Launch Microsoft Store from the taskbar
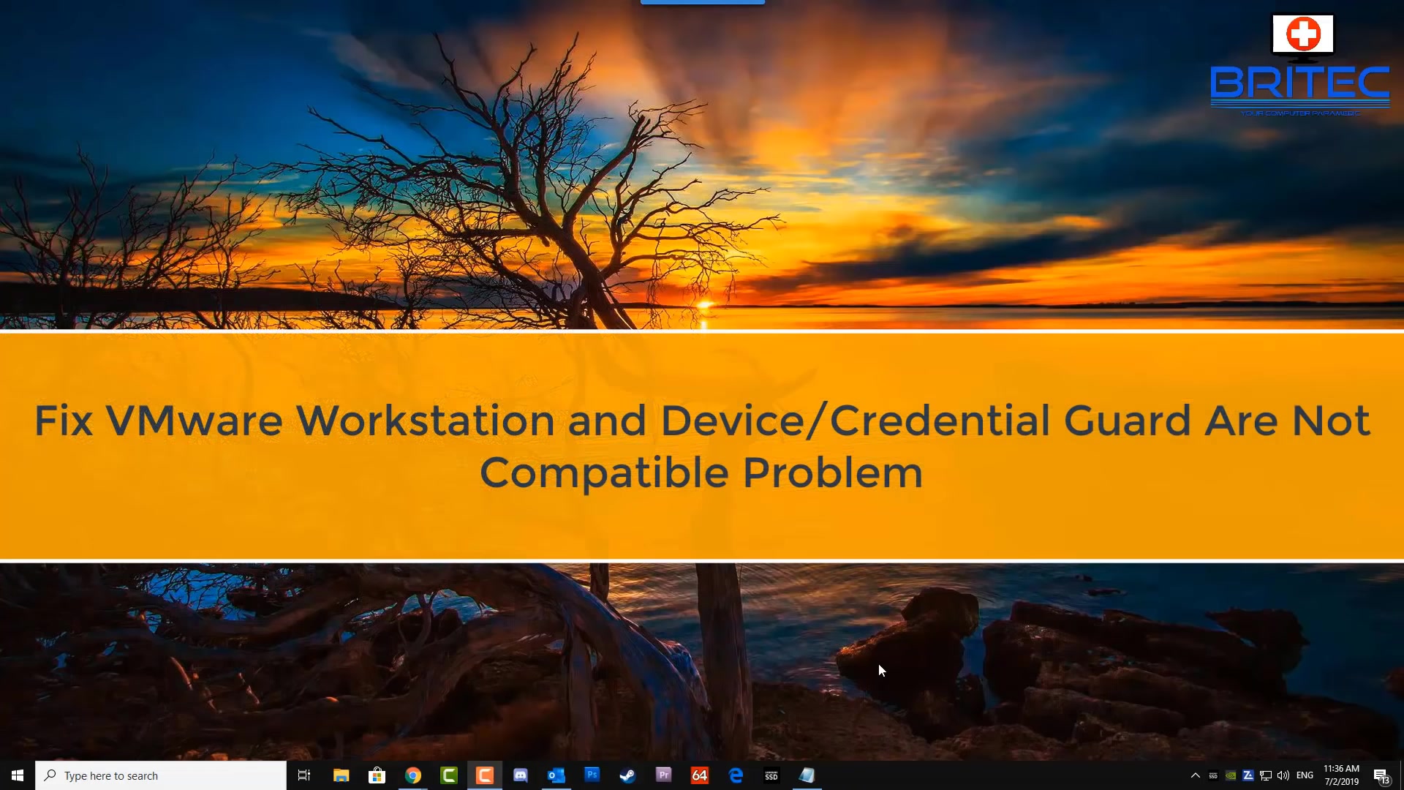This screenshot has width=1404, height=790. click(x=377, y=775)
